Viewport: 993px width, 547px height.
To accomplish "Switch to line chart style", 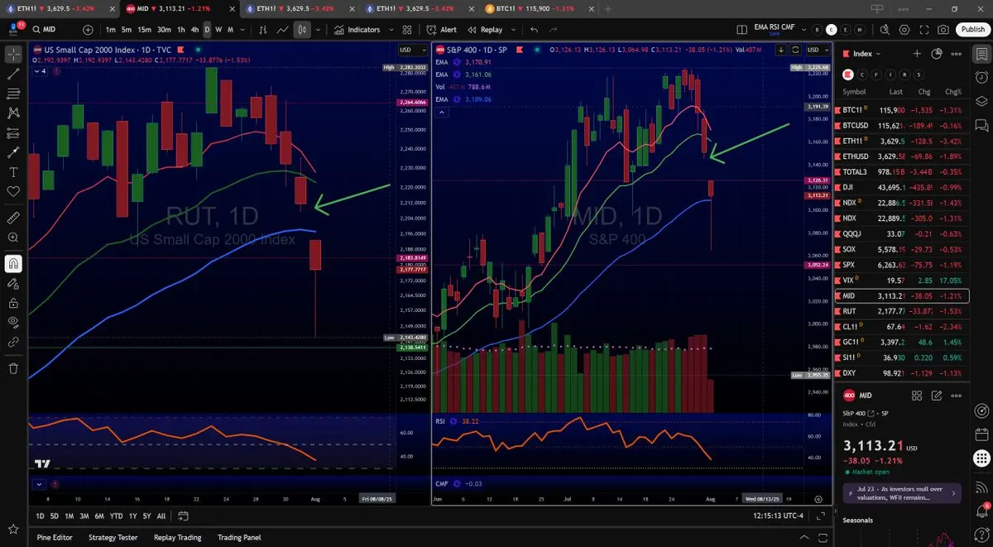I will click(x=283, y=29).
